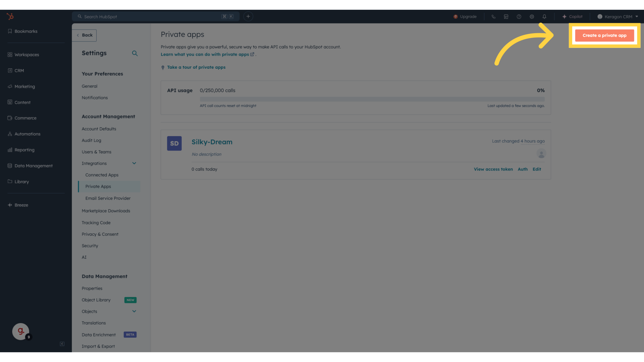
Task: Click the Back button
Action: [x=85, y=35]
